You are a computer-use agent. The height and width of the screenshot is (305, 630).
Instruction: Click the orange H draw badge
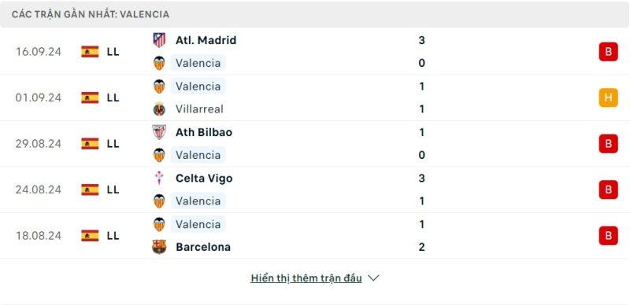(x=608, y=97)
